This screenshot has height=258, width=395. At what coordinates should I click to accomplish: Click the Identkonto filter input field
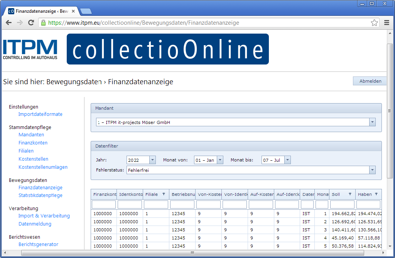130,204
